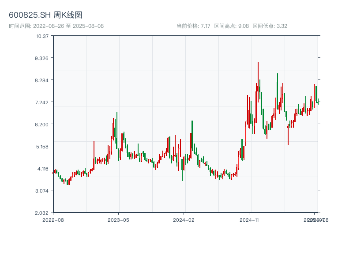353x265 pixels.
Task: Click the period low label 区间低点: 3.32
Action: 270,26
